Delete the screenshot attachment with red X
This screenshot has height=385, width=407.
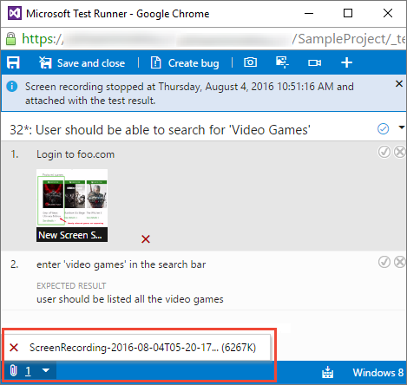[146, 239]
